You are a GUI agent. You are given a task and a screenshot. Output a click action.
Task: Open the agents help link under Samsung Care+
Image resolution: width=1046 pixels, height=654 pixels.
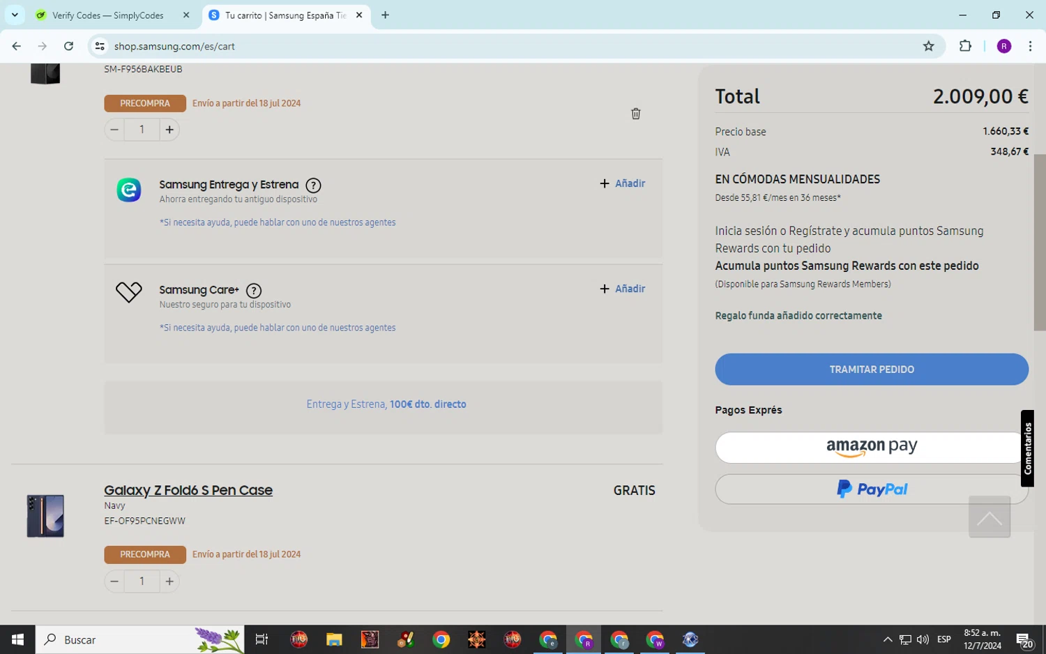(x=278, y=328)
